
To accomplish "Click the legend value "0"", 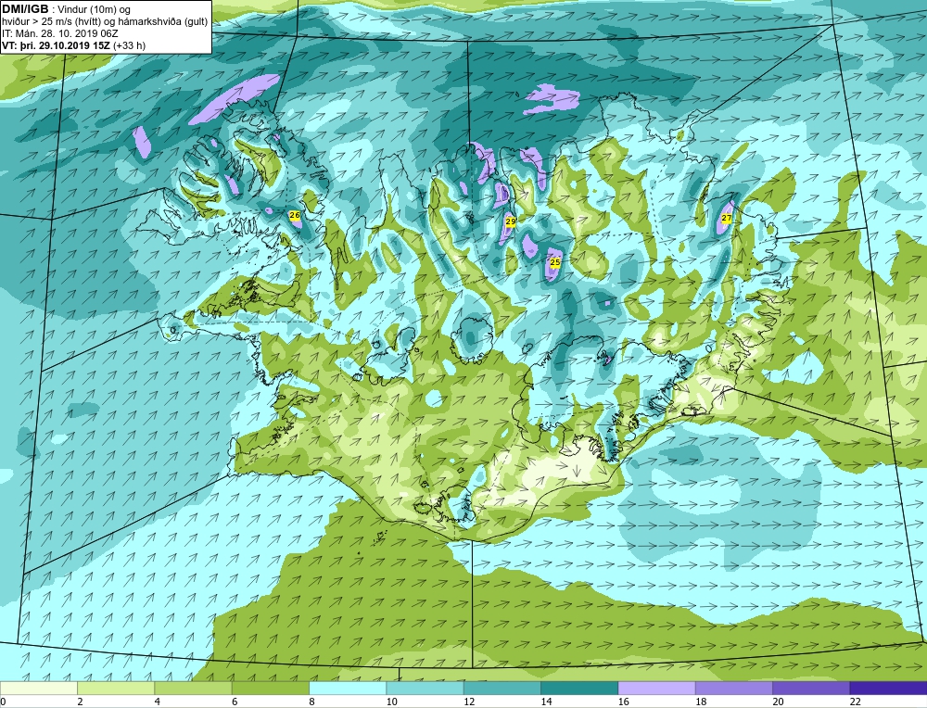I will (x=4, y=702).
